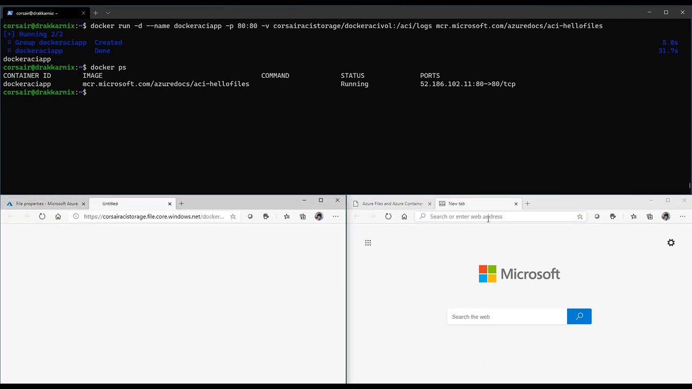Image resolution: width=692 pixels, height=389 pixels.
Task: Close the Azure Files and Azure Container tab
Action: click(429, 204)
